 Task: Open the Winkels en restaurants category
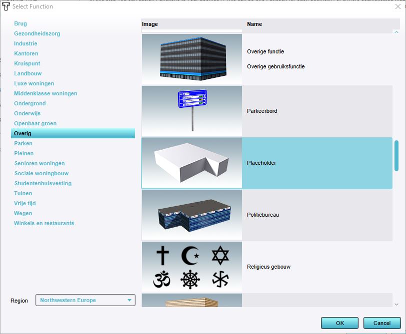click(x=44, y=223)
